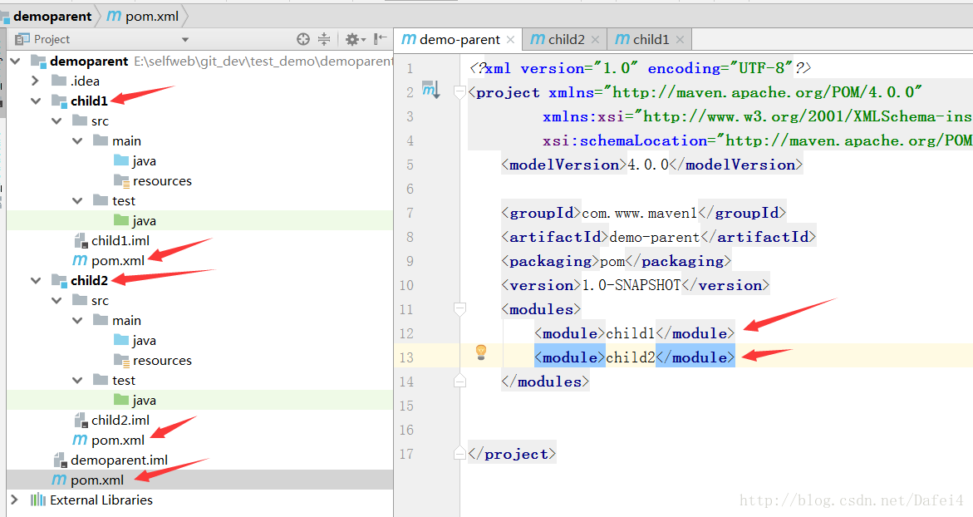Collapse the src folder under child2
The width and height of the screenshot is (973, 517).
point(57,300)
